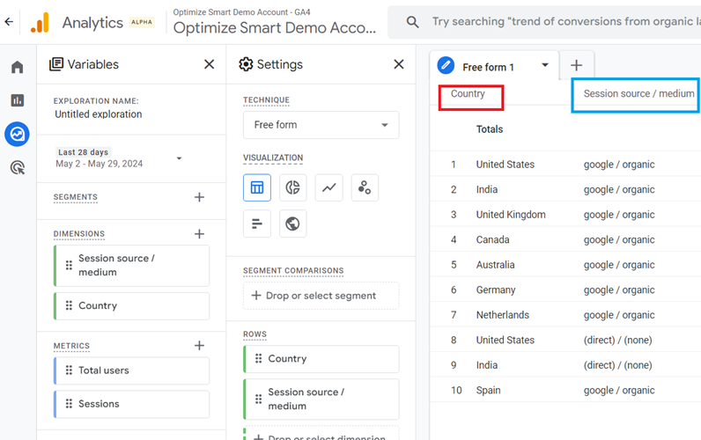
Task: Click (direct) / (none) in row 9
Action: coord(618,365)
